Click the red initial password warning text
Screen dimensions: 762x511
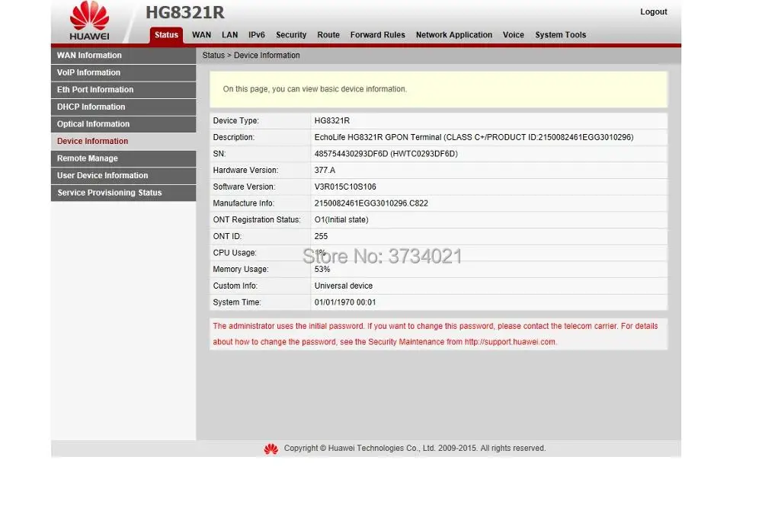tap(435, 334)
